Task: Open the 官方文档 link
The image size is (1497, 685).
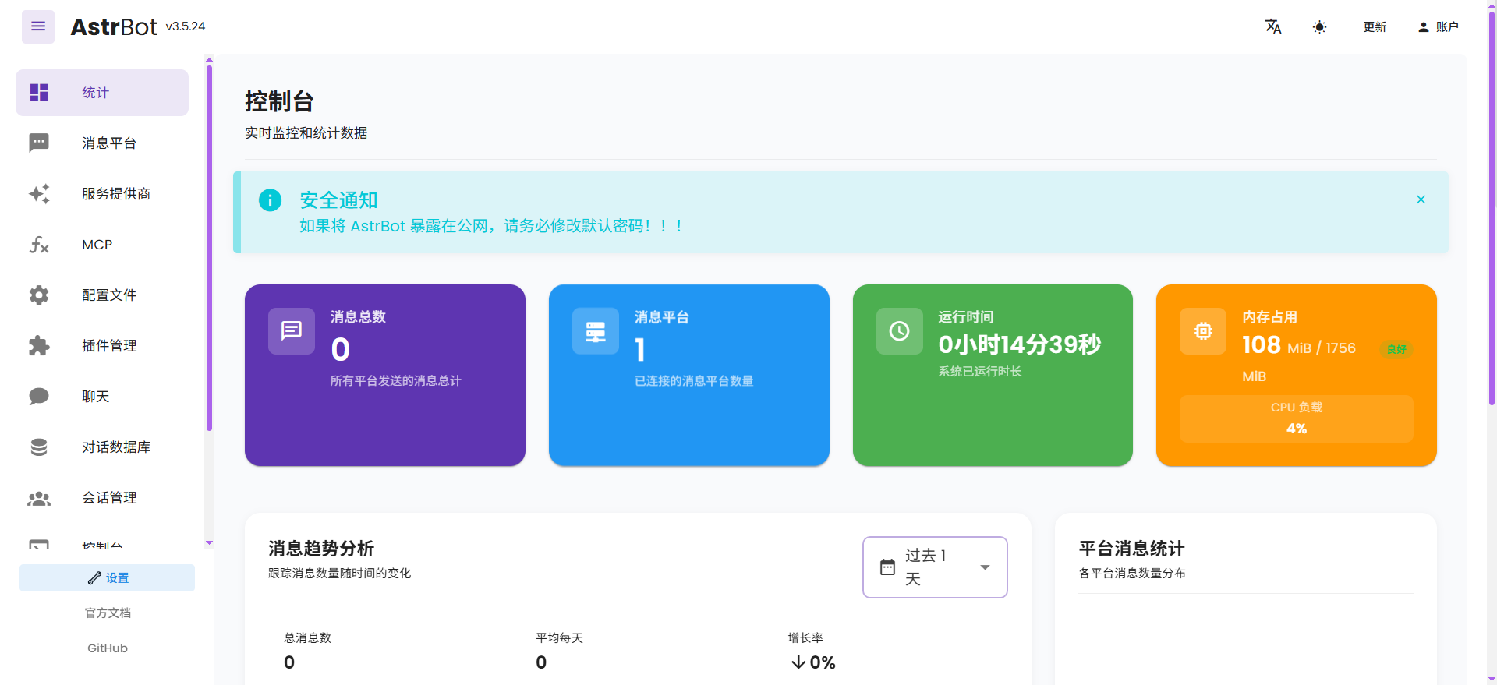Action: click(108, 613)
